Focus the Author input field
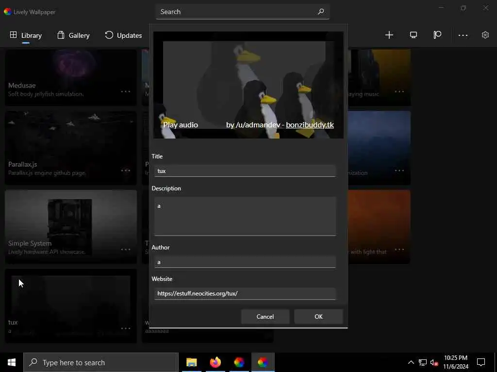This screenshot has height=372, width=497. [x=245, y=262]
